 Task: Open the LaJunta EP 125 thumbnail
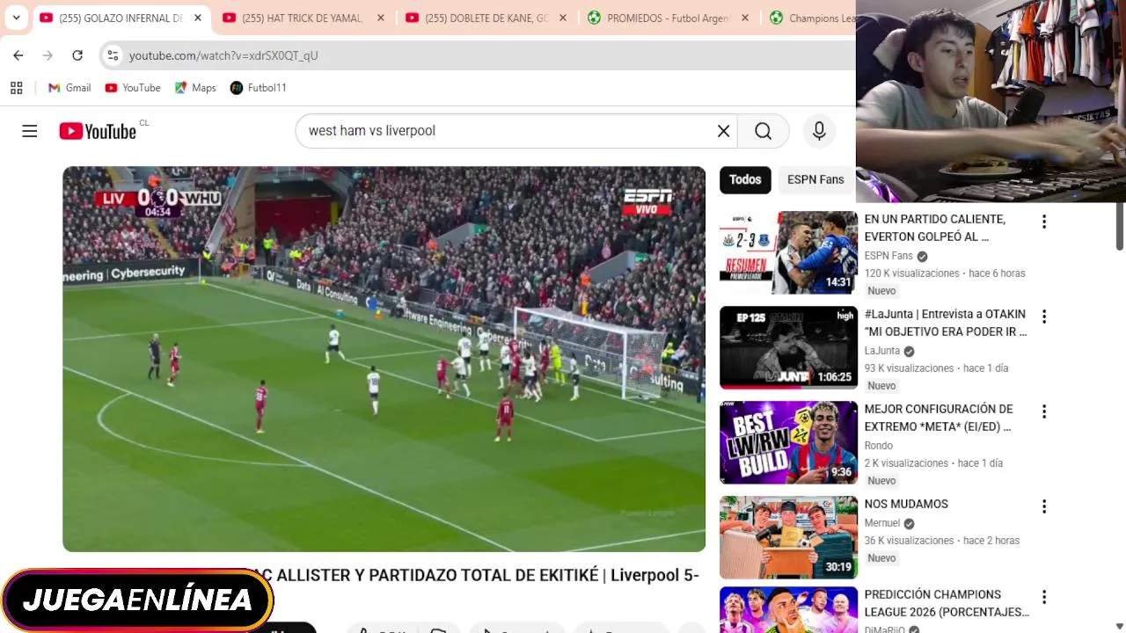[788, 347]
